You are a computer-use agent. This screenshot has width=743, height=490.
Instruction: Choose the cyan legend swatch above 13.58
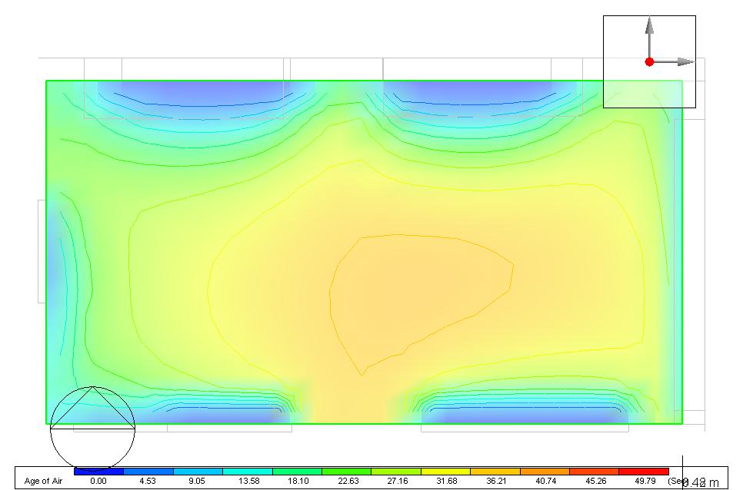248,472
